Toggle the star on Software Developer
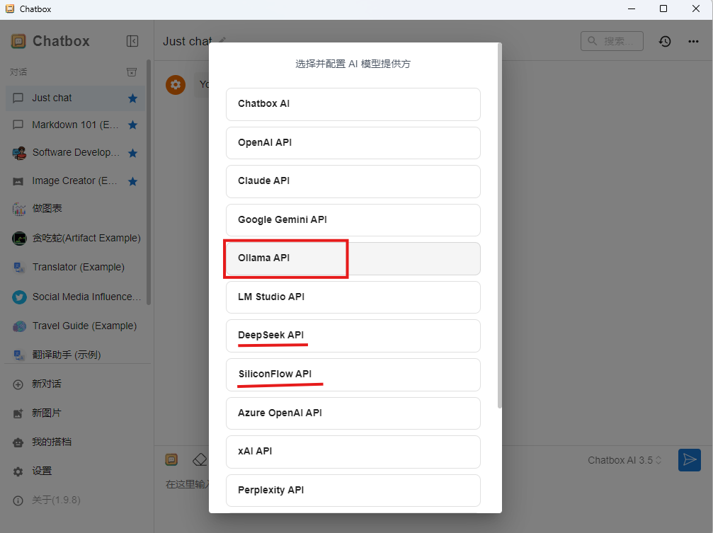The height and width of the screenshot is (533, 713). click(x=133, y=154)
